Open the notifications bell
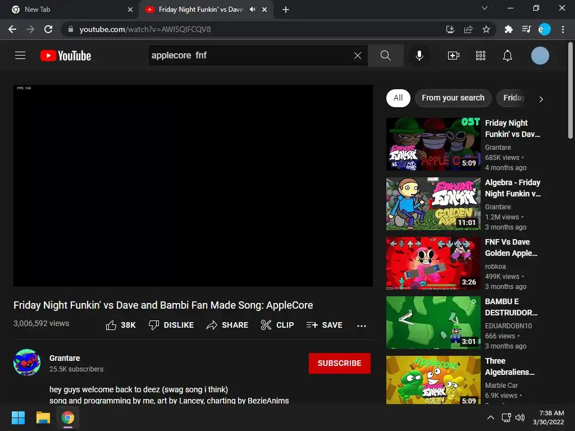 click(x=508, y=56)
